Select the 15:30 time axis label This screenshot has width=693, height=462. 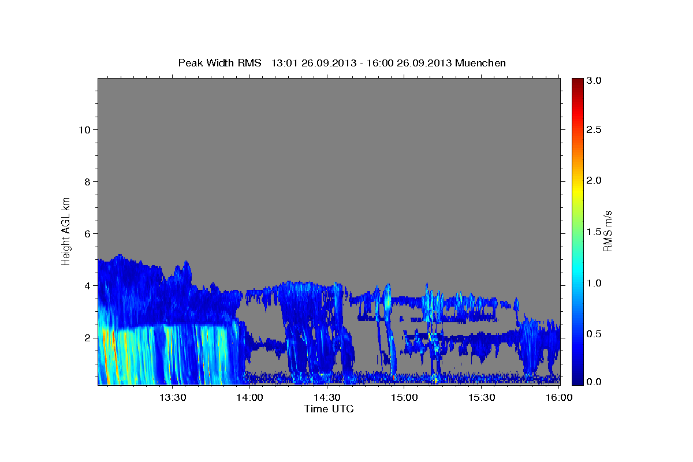point(482,397)
